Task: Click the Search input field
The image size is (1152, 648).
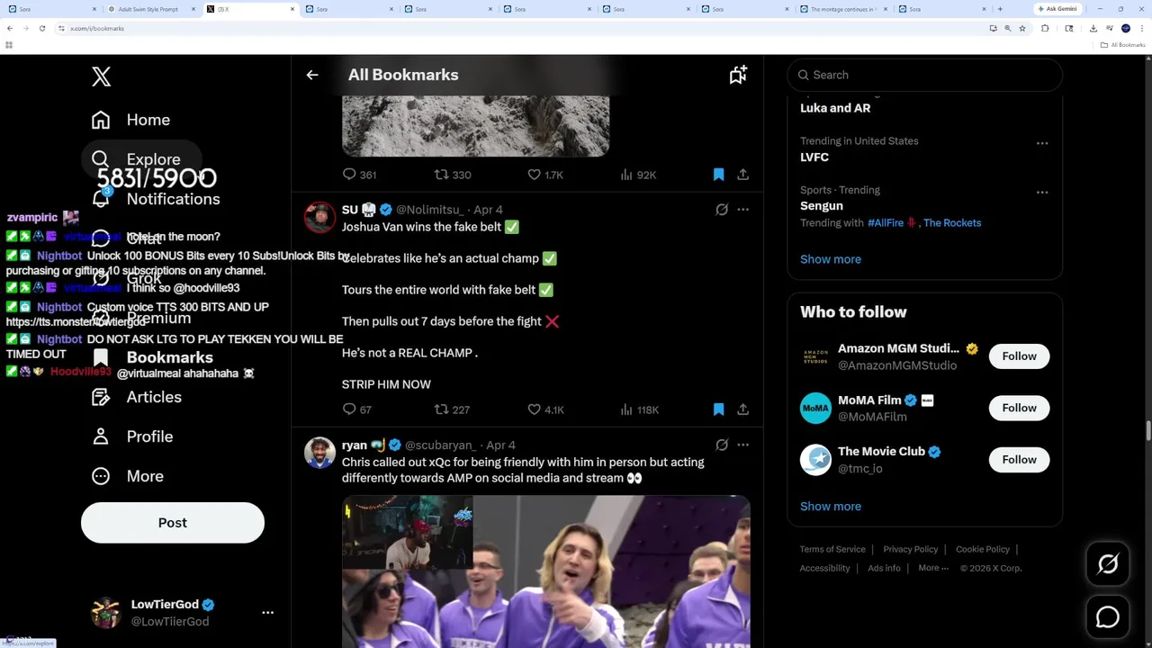Action: click(x=924, y=75)
